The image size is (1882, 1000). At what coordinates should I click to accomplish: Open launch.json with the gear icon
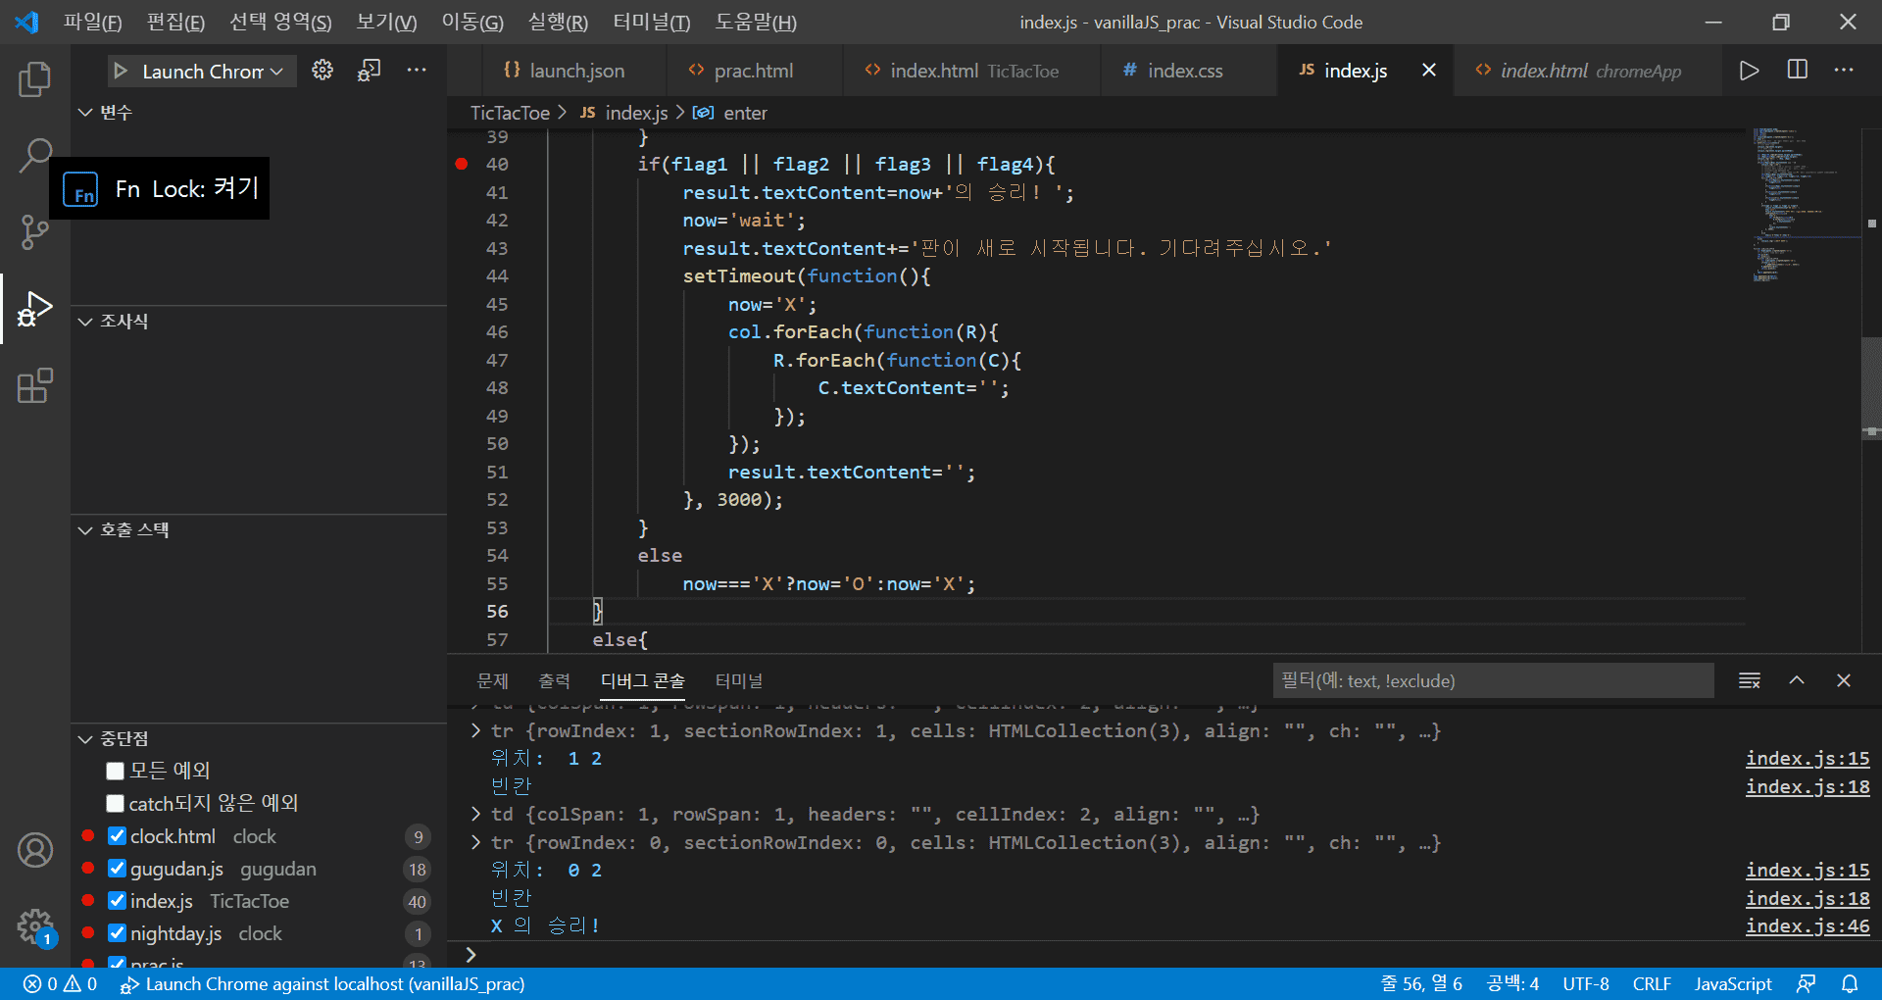pyautogui.click(x=322, y=71)
